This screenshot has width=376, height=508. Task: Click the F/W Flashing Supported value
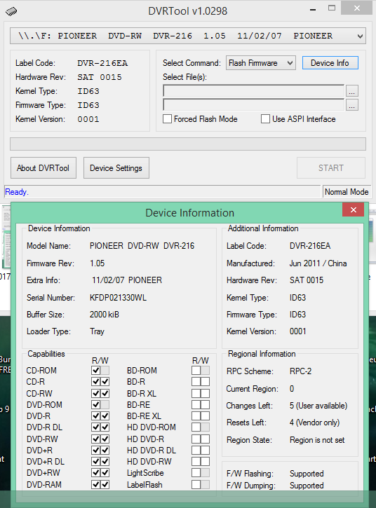307,474
